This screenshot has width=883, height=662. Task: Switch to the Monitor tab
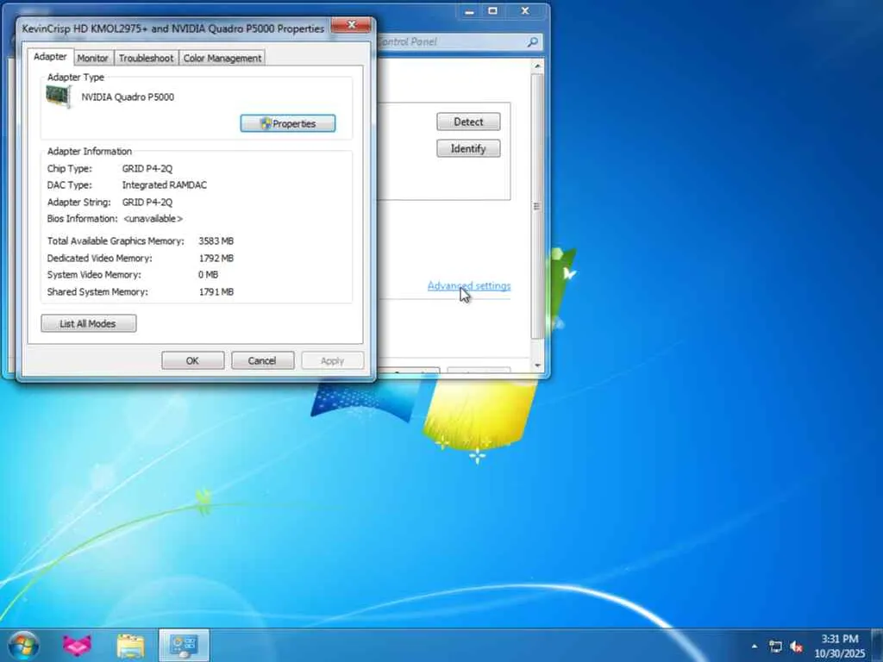click(x=92, y=58)
